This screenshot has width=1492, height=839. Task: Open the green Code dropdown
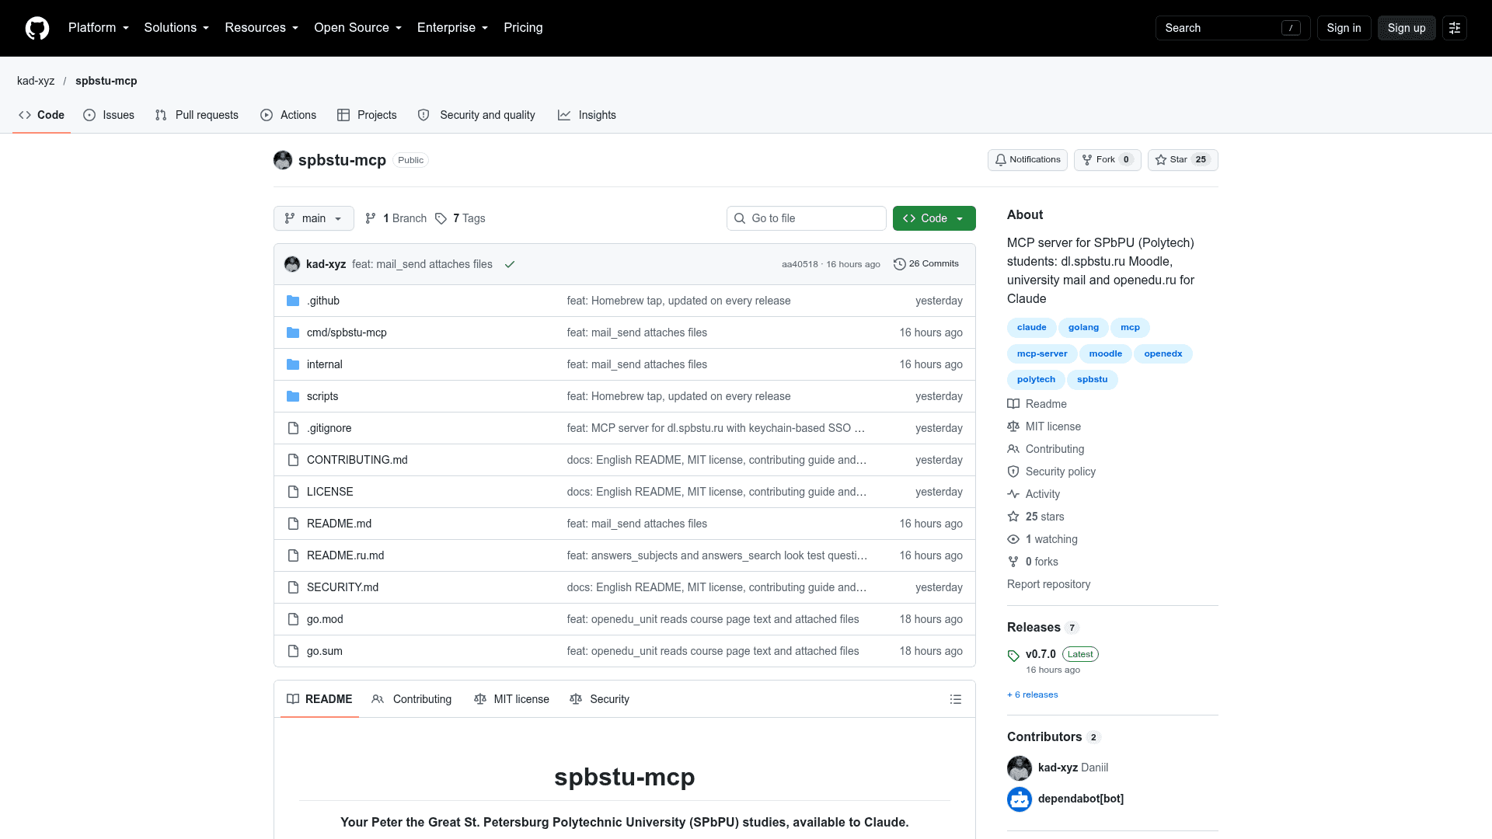pyautogui.click(x=934, y=218)
